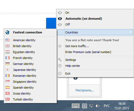Screen dimensions: 134x111
Task: Open the touch keyboard from the taskbar
Action: pos(75,106)
